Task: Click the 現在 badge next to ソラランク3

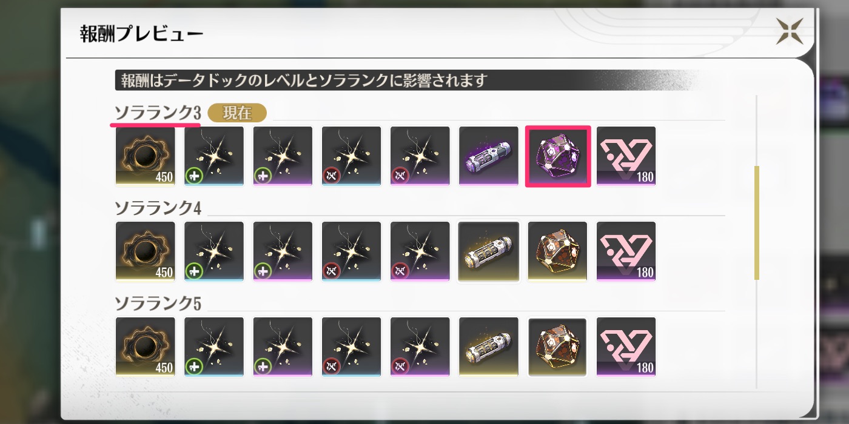Action: pos(237,113)
